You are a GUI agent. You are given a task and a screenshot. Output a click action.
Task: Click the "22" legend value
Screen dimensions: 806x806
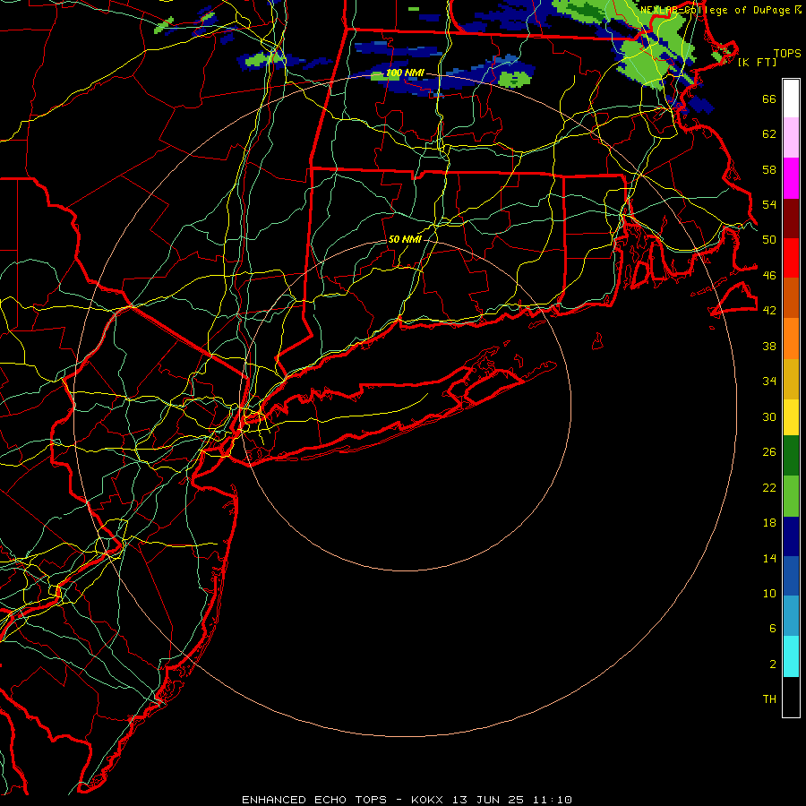[769, 487]
